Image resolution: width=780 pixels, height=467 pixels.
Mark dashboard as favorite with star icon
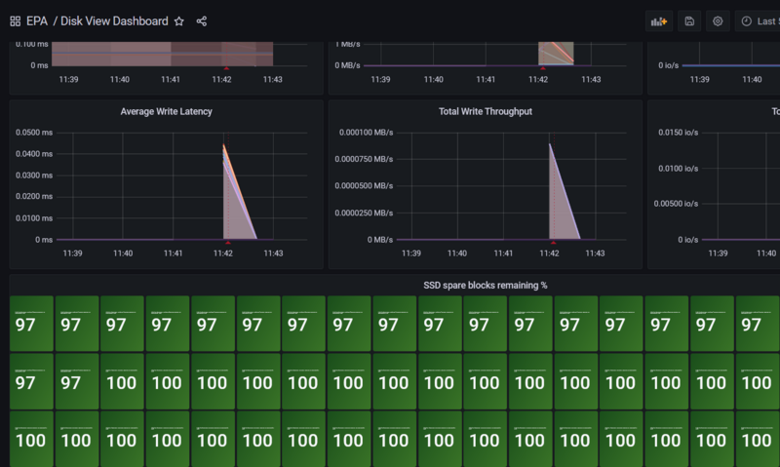[x=179, y=21]
